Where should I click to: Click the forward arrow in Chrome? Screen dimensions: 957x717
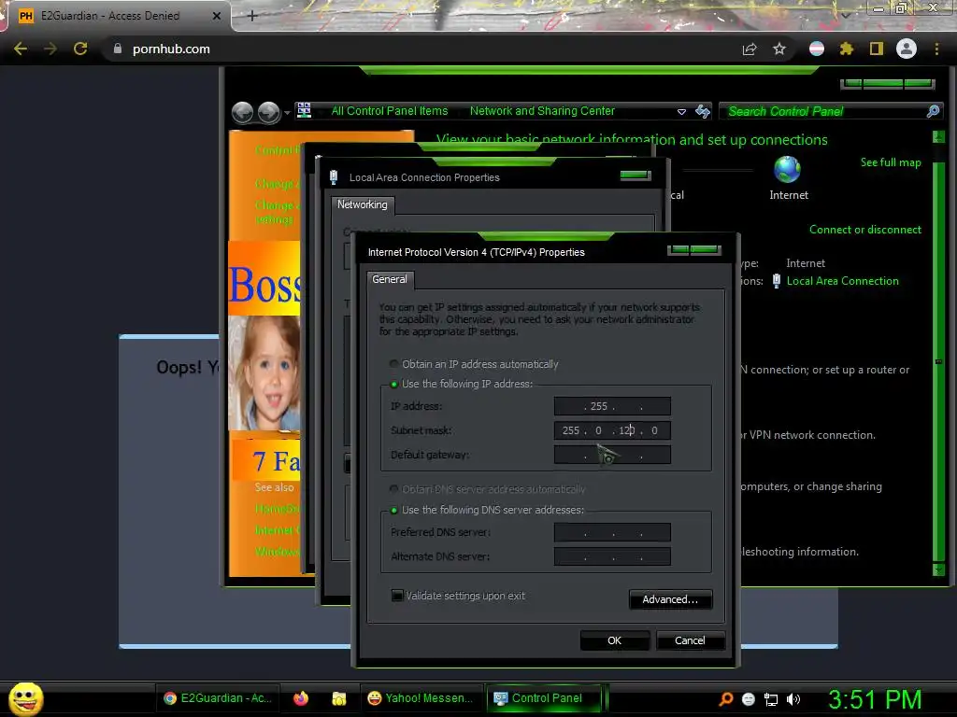(50, 49)
